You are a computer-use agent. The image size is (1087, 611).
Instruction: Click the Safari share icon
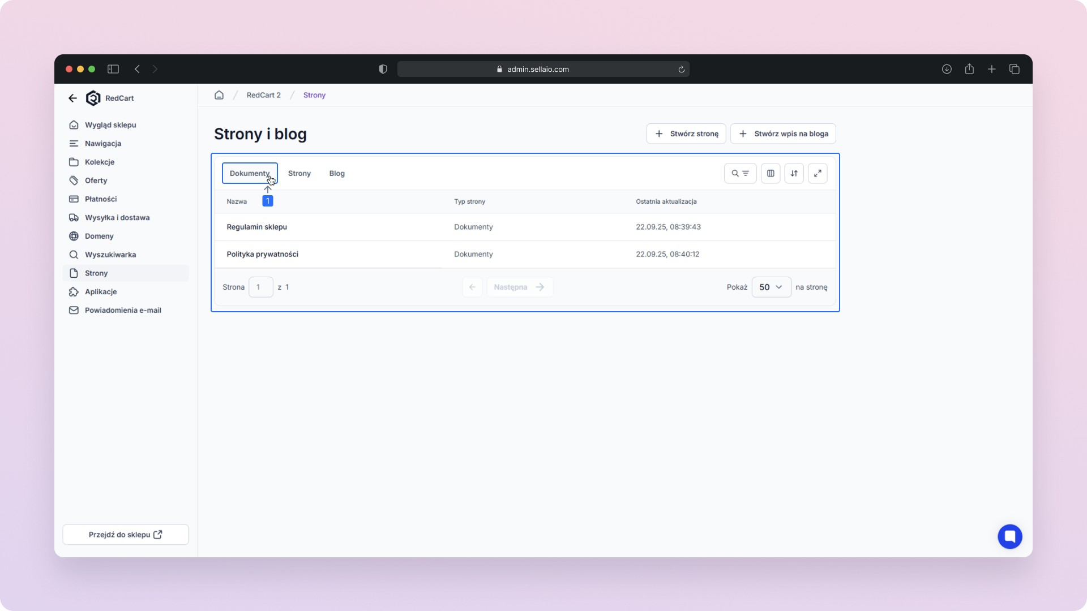pos(969,69)
